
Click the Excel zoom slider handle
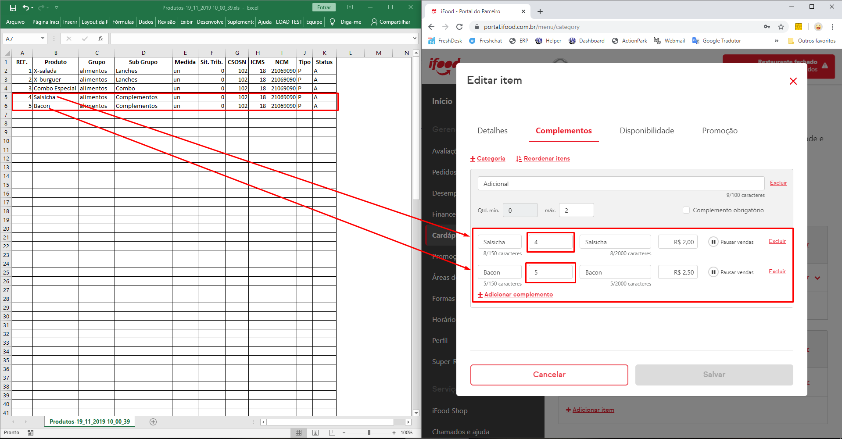[x=369, y=433]
